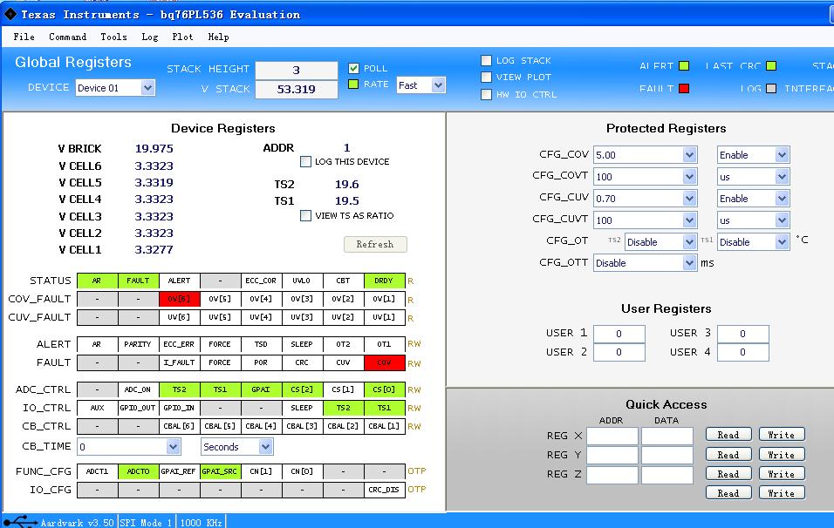Open CFG_CUVT units dropdown showing us
This screenshot has width=834, height=528.
pyautogui.click(x=753, y=220)
